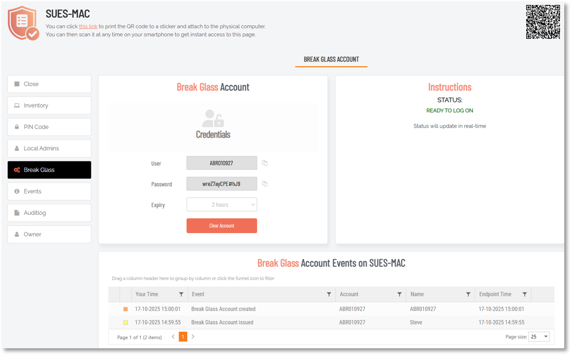The height and width of the screenshot is (355, 571).
Task: Go to next page arrow in pager
Action: [193, 337]
